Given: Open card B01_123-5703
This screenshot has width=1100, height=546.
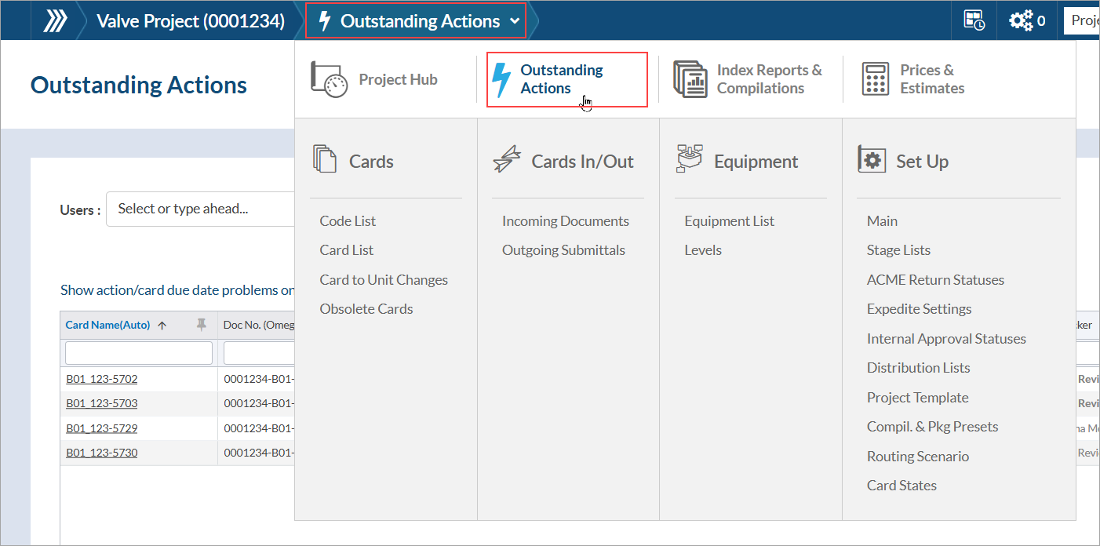Looking at the screenshot, I should click(102, 403).
